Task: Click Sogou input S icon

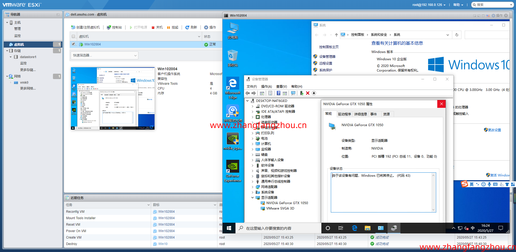Action: (x=464, y=184)
